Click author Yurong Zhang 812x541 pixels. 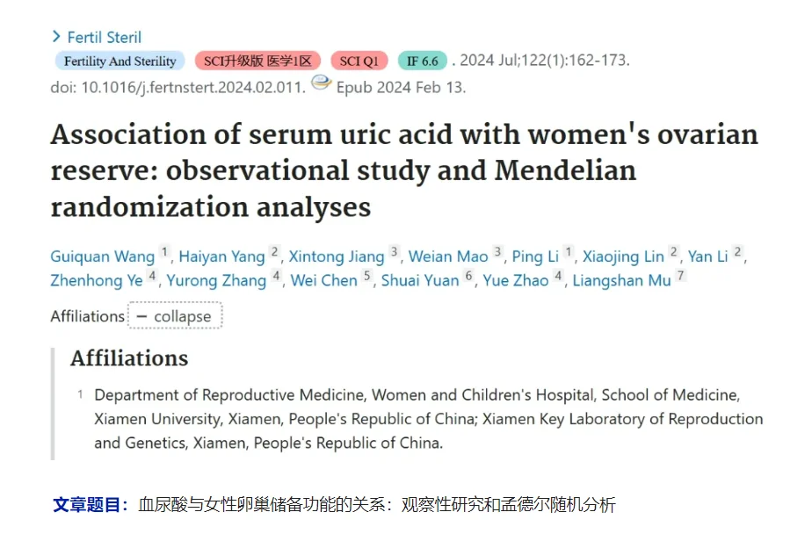coord(216,280)
